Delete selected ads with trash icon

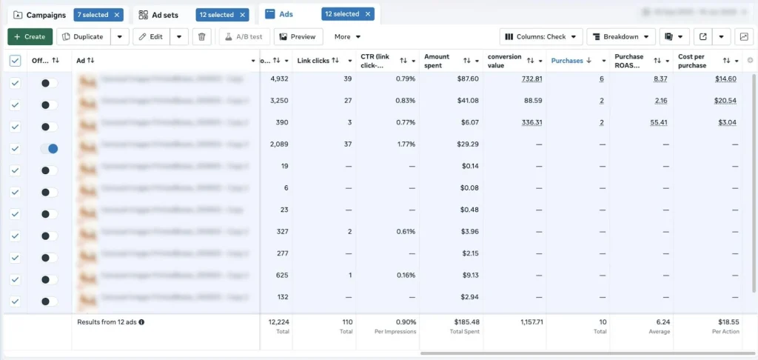(202, 36)
